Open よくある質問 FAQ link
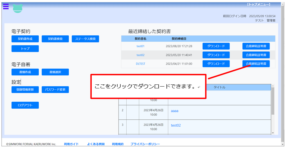 point(96,144)
